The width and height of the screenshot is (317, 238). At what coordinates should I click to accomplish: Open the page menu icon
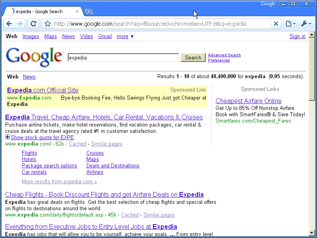coord(290,24)
